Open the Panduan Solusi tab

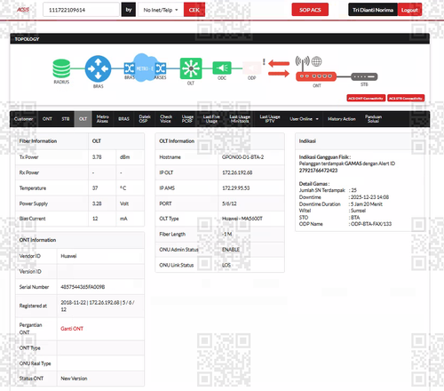coord(373,119)
